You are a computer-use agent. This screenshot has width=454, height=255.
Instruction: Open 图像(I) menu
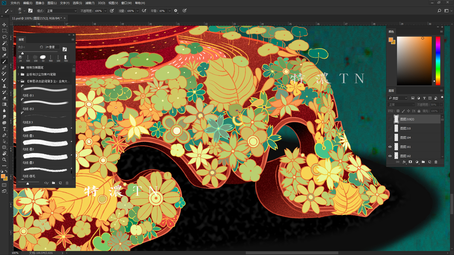(x=40, y=3)
